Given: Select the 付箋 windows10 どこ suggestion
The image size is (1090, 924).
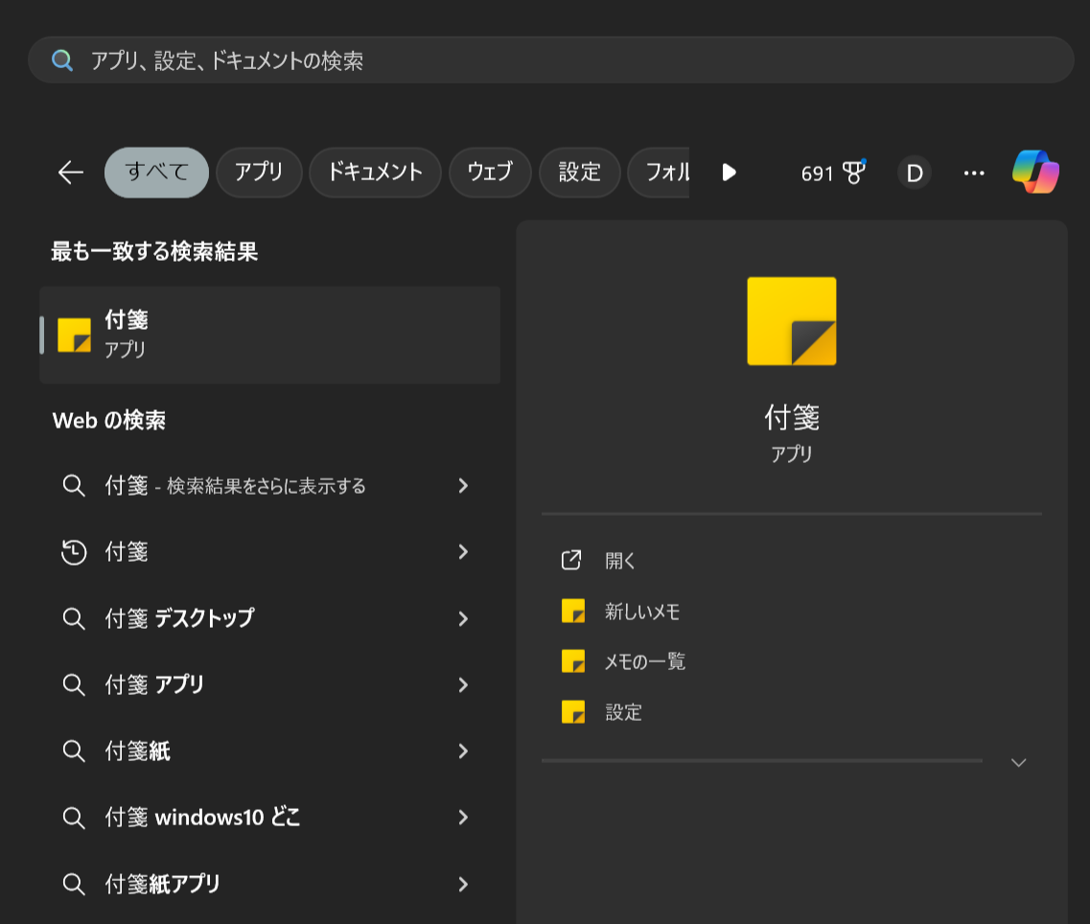Looking at the screenshot, I should click(x=269, y=818).
